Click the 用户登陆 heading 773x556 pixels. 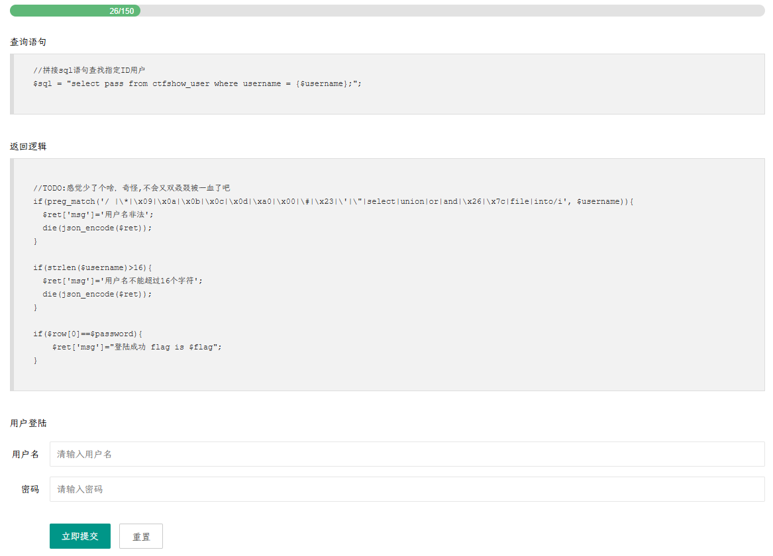[28, 424]
